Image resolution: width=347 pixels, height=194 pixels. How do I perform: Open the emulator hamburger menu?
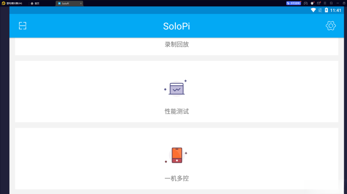point(325,3)
